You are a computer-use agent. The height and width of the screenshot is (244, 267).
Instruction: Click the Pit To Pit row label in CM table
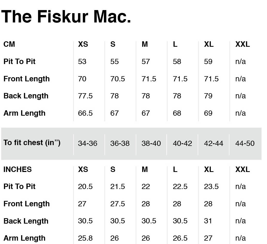click(x=19, y=61)
